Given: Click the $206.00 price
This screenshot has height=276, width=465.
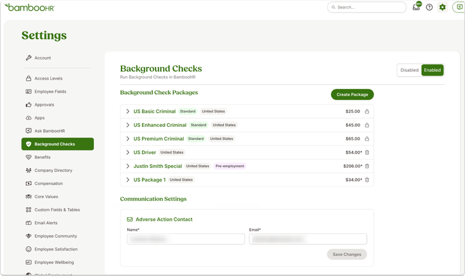Looking at the screenshot, I should point(353,166).
